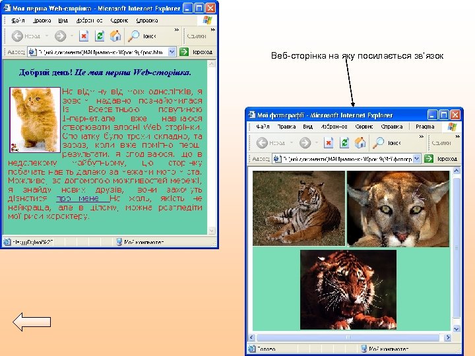Click Forward arrow in first web page window
This screenshot has height=356, width=475.
[60, 36]
